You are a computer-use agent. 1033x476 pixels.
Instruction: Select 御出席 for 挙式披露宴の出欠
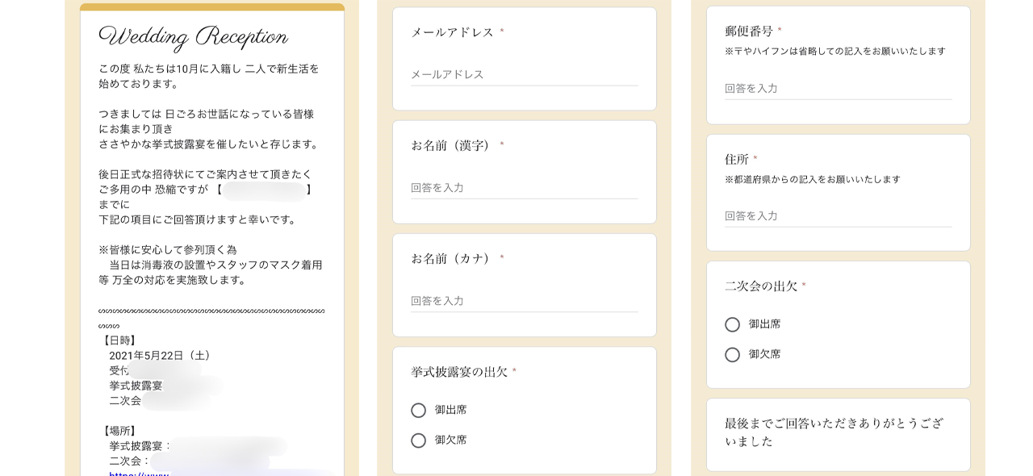coord(418,411)
